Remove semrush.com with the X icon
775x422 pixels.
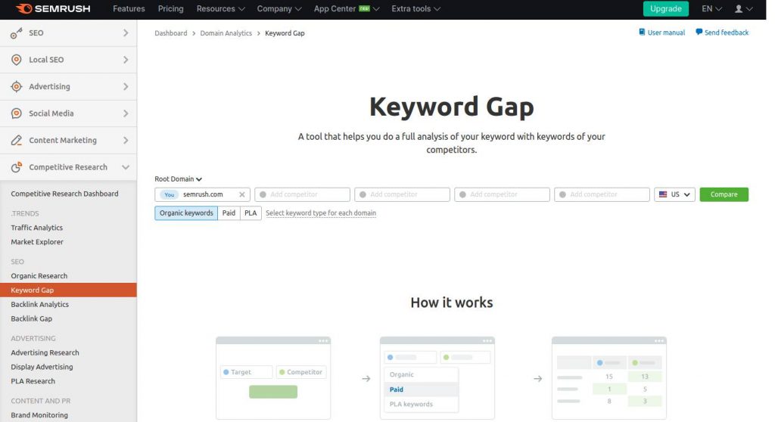241,194
